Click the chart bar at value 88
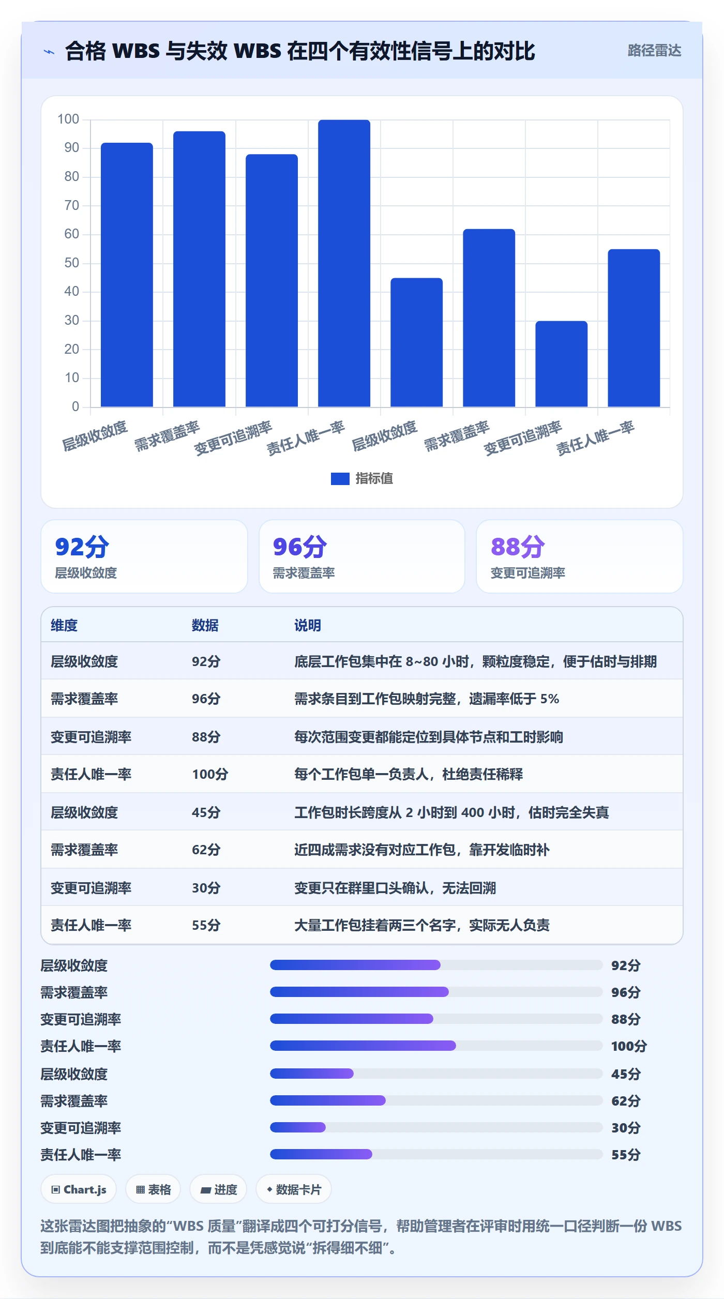Image resolution: width=724 pixels, height=1299 pixels. (x=271, y=280)
